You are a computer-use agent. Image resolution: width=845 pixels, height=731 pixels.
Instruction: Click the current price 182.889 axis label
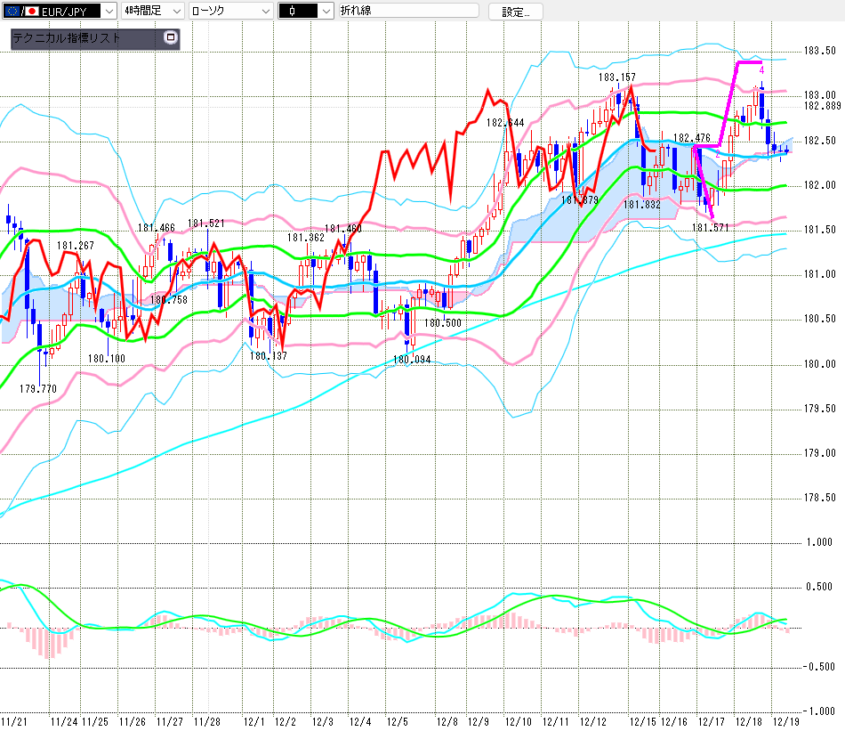(822, 106)
